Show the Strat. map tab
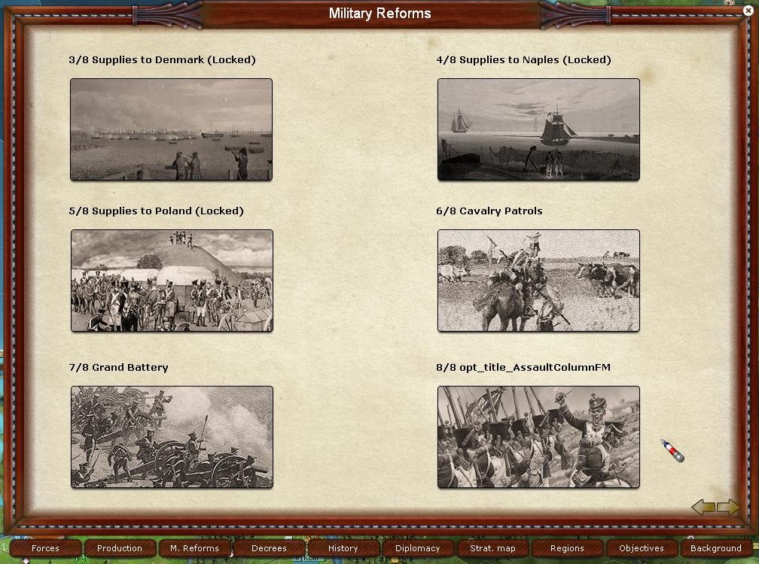This screenshot has width=759, height=564. pyautogui.click(x=492, y=548)
